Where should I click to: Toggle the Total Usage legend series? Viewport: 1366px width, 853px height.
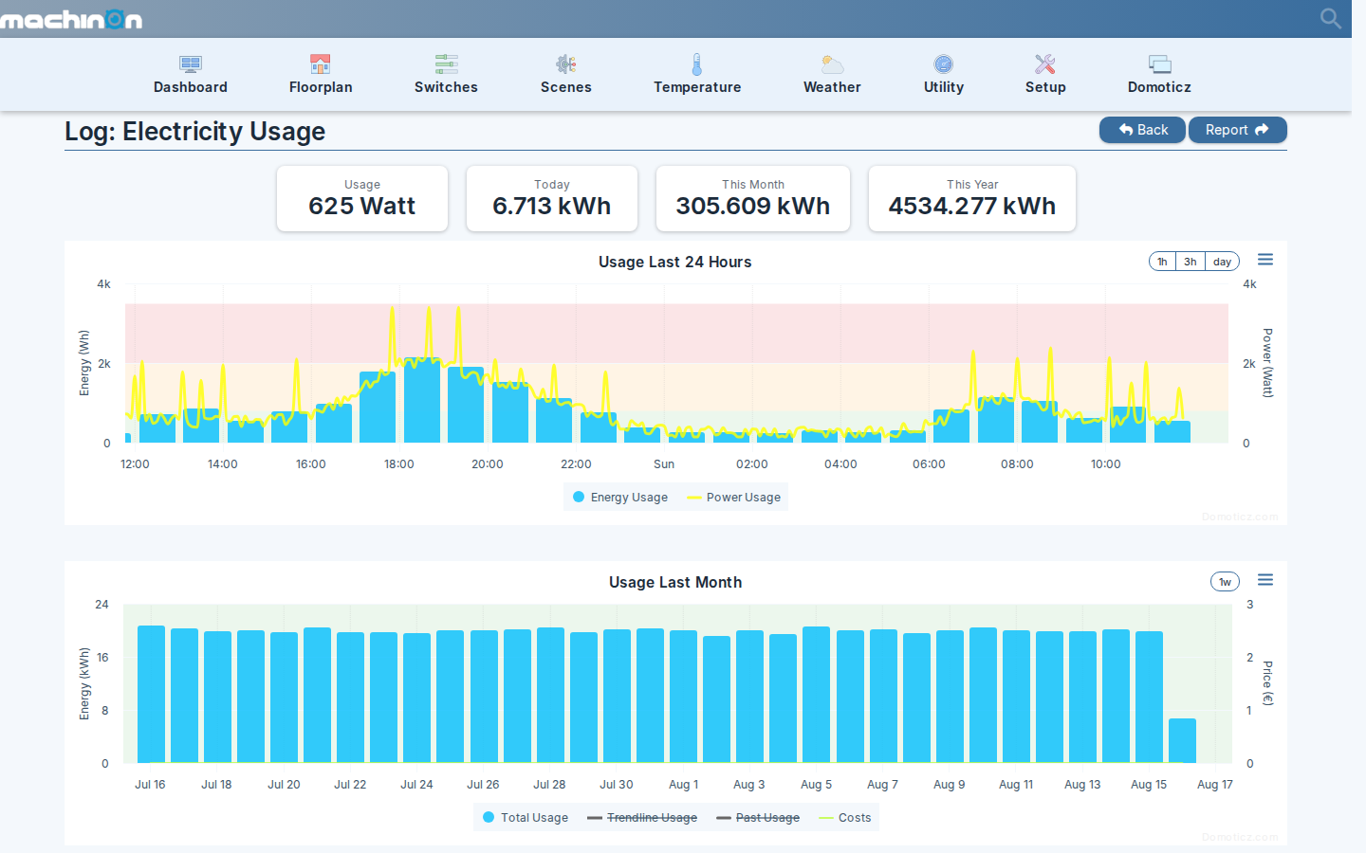tap(526, 818)
